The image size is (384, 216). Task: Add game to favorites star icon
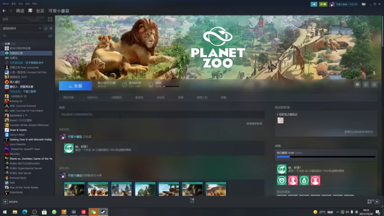pyautogui.click(x=374, y=84)
